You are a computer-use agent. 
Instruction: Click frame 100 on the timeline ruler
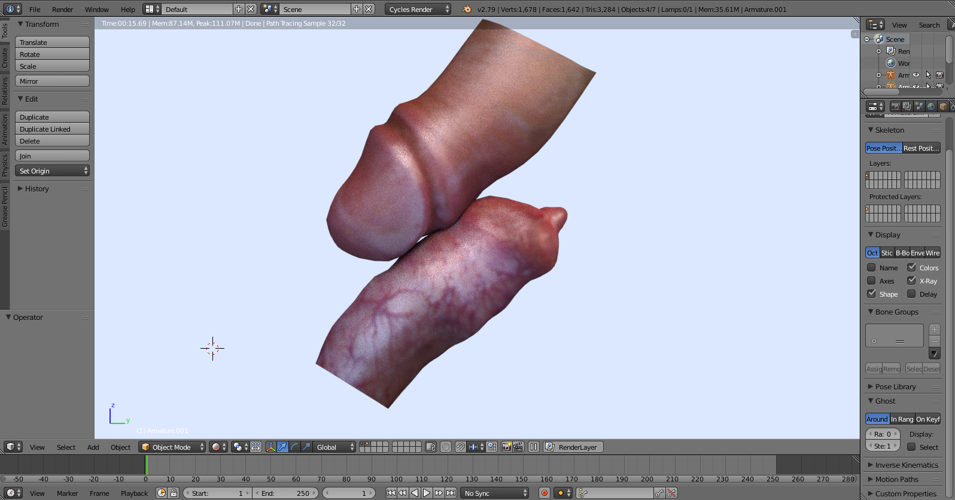tap(396, 479)
